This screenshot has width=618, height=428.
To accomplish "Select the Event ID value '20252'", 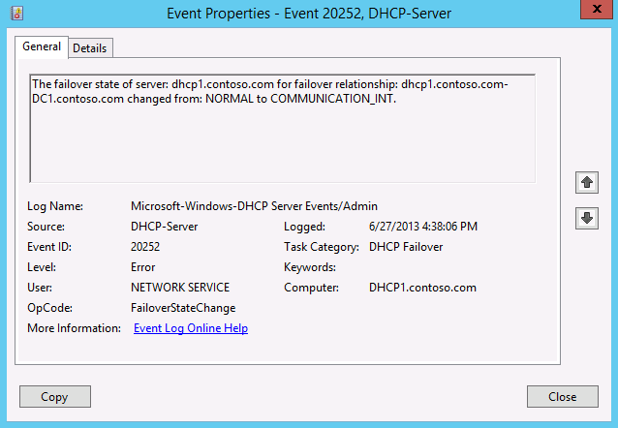I will tap(145, 247).
